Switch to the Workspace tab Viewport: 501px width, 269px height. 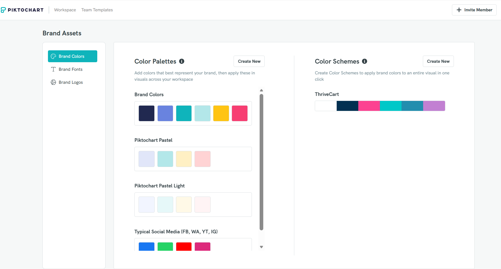coord(65,10)
